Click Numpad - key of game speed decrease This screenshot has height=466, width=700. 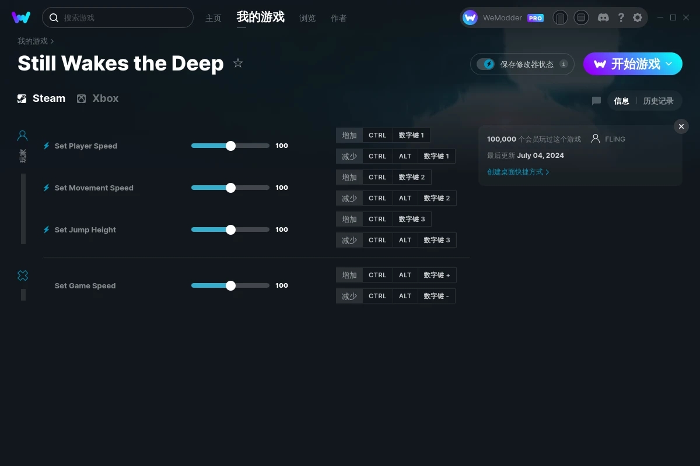coord(436,296)
